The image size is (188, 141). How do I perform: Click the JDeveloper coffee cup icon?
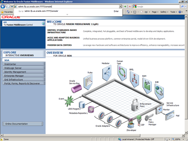[131, 123]
